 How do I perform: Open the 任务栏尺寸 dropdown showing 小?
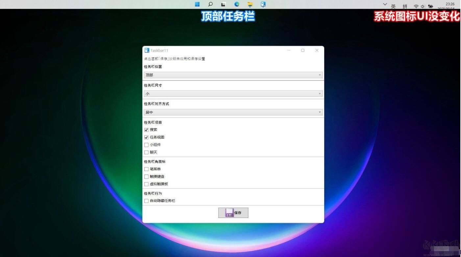(233, 94)
